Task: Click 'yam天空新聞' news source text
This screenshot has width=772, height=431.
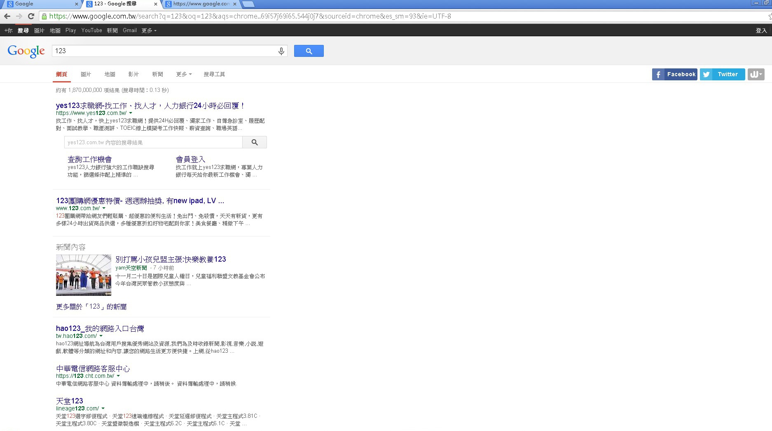Action: (131, 268)
